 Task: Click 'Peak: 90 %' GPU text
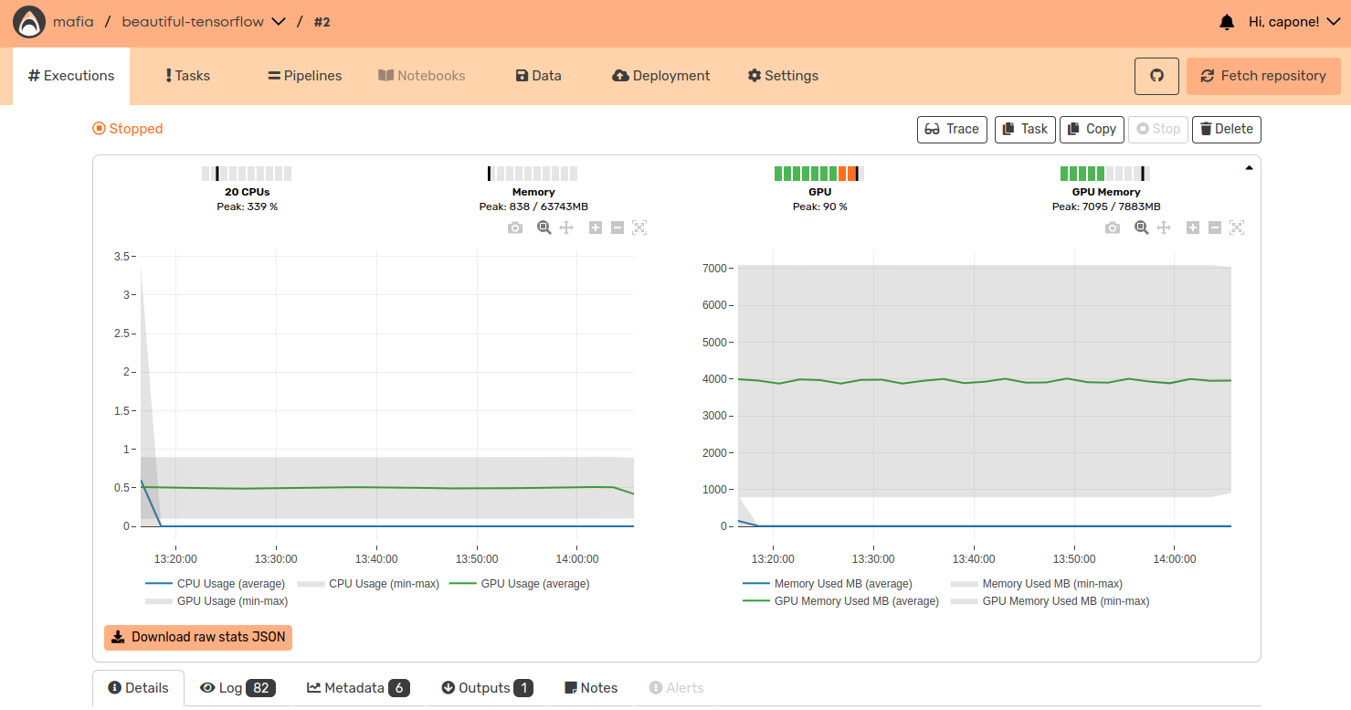point(820,207)
